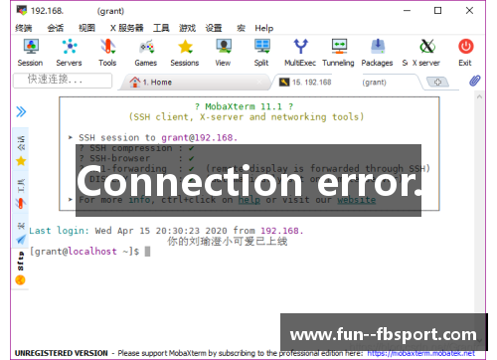Screen dimensions: 497x360
Task: Click the new tab plus button
Action: click(437, 82)
